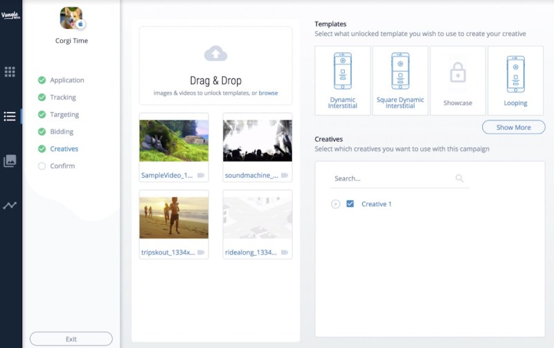Viewport: 554px width, 348px height.
Task: Select the campaigns list icon in sidebar
Action: click(10, 116)
